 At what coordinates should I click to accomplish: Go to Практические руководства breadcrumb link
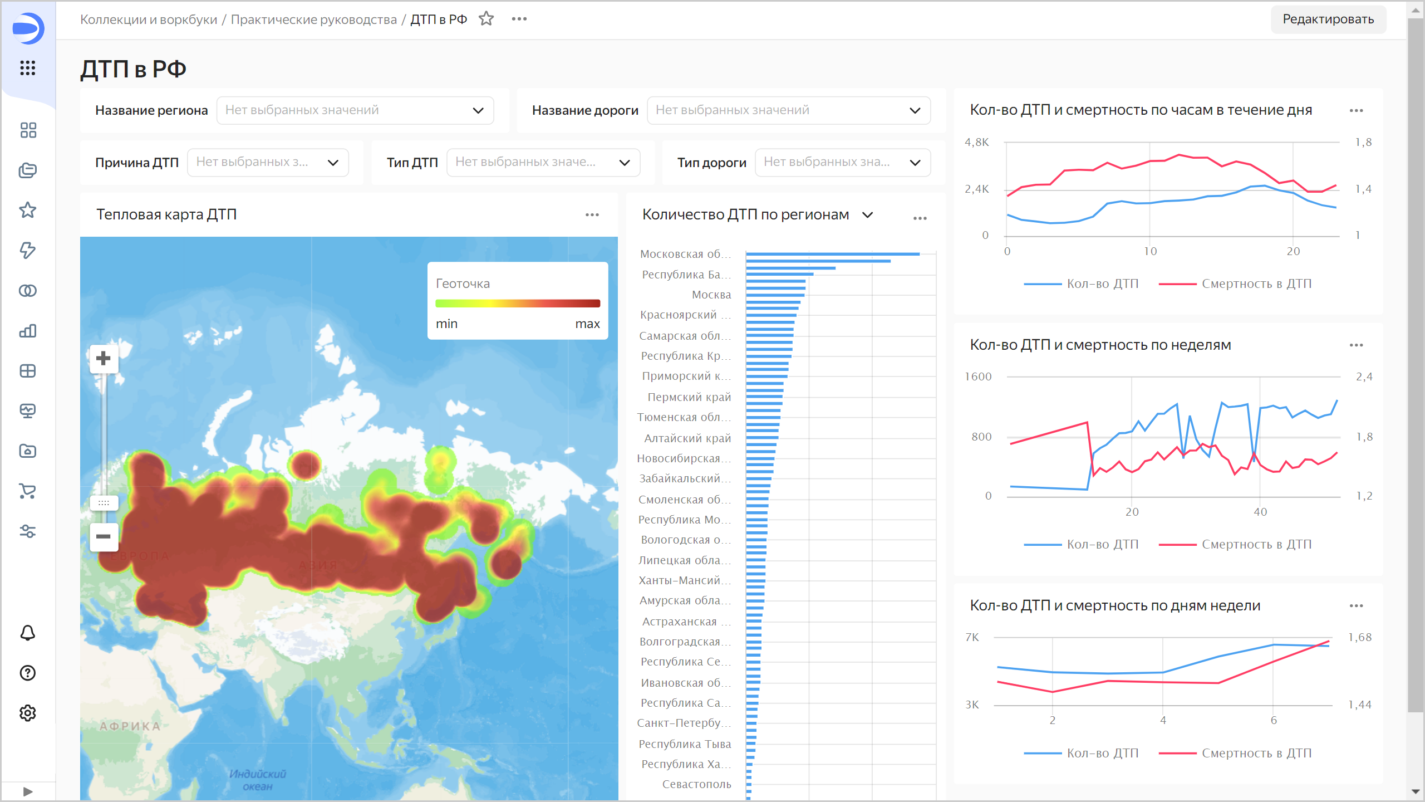point(313,19)
